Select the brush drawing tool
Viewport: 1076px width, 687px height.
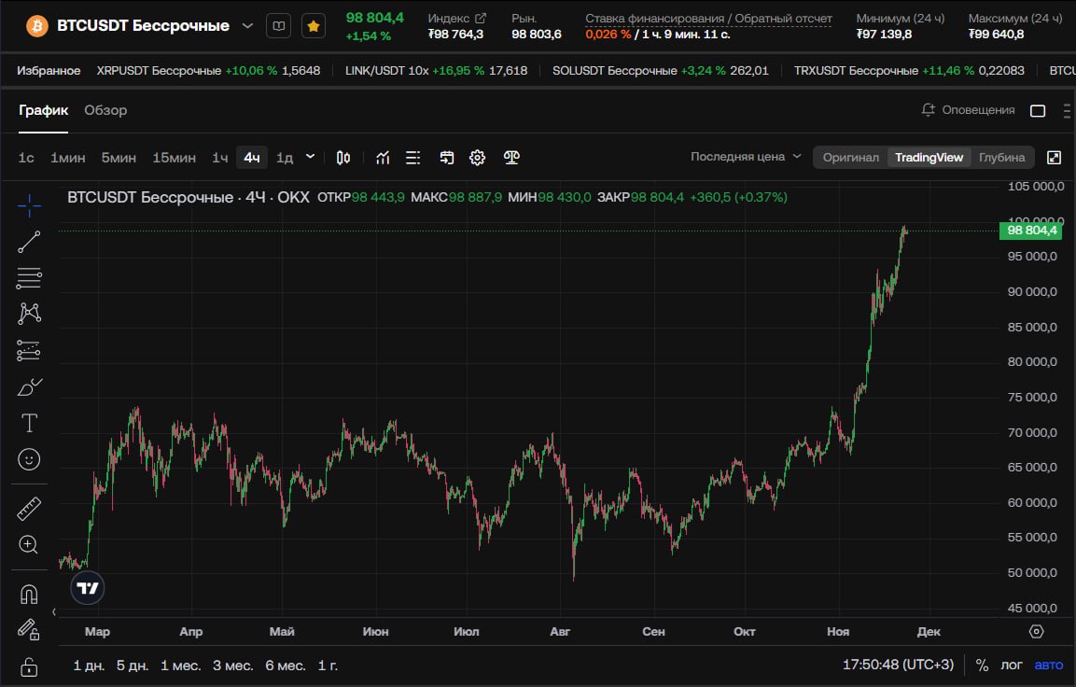(x=29, y=387)
